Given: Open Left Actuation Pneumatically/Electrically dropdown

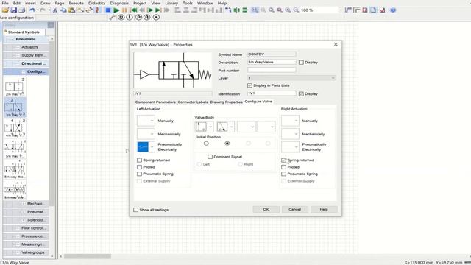Looking at the screenshot, I should [x=146, y=147].
